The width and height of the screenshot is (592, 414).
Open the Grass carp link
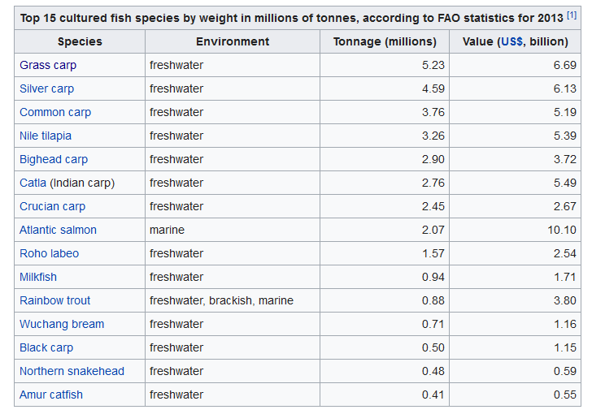tap(48, 65)
